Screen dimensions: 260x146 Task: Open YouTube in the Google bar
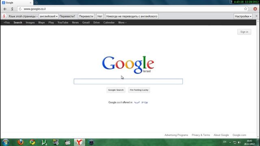point(63,23)
